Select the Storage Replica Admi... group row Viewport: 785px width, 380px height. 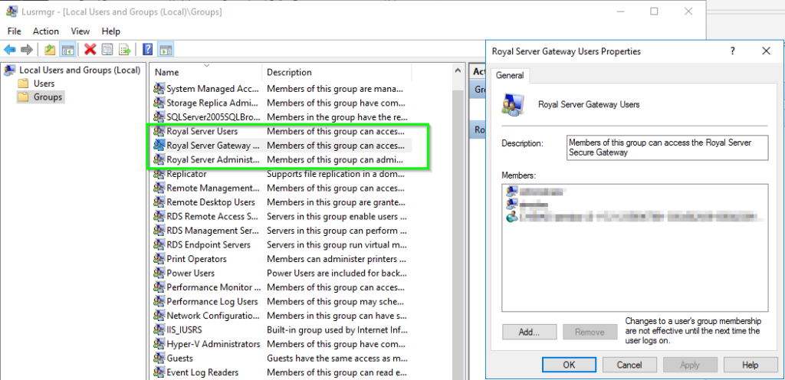282,103
